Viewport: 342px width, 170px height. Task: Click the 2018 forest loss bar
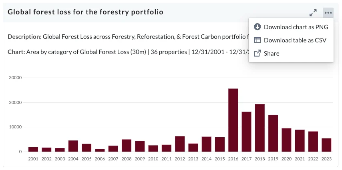(260, 128)
